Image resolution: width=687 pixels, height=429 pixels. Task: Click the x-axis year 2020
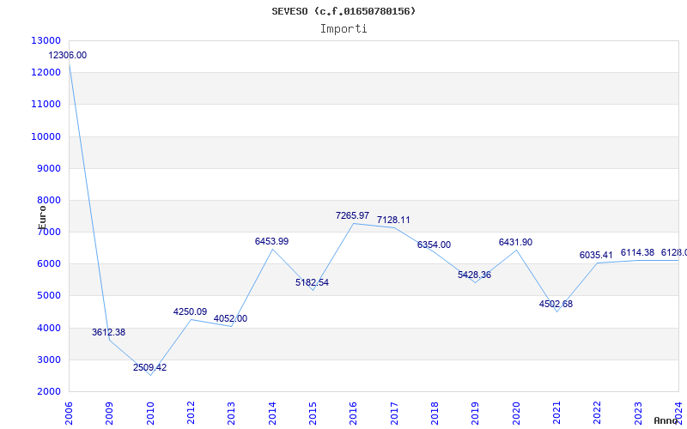(x=516, y=413)
